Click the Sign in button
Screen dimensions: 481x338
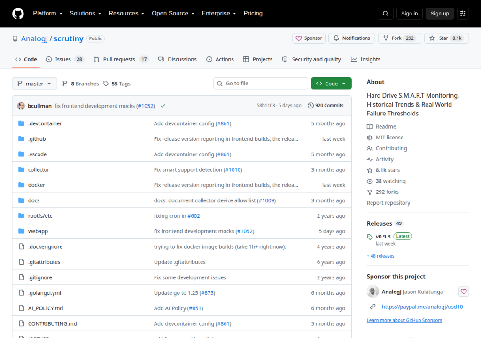click(409, 14)
